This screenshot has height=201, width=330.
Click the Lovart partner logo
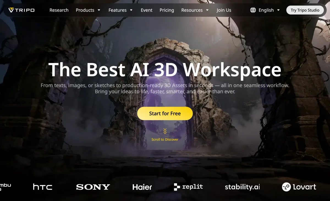tap(299, 187)
